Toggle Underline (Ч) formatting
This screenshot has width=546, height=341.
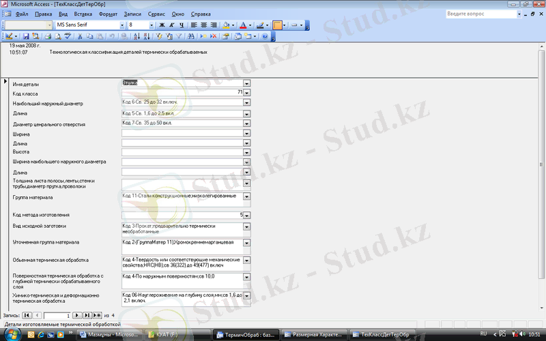[x=182, y=25]
